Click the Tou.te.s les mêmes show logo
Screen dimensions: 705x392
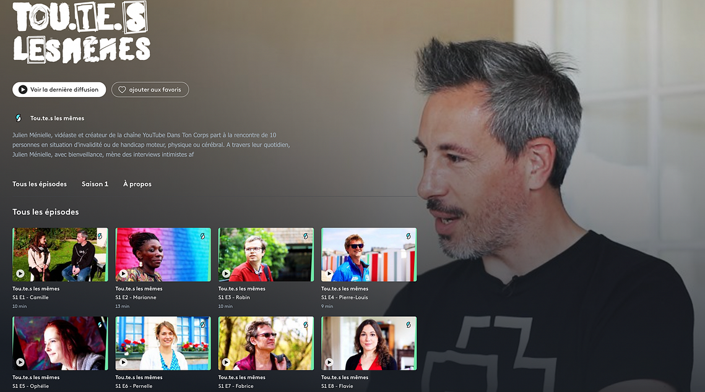point(81,32)
